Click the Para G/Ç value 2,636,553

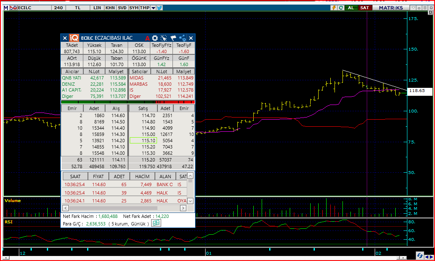click(96, 224)
